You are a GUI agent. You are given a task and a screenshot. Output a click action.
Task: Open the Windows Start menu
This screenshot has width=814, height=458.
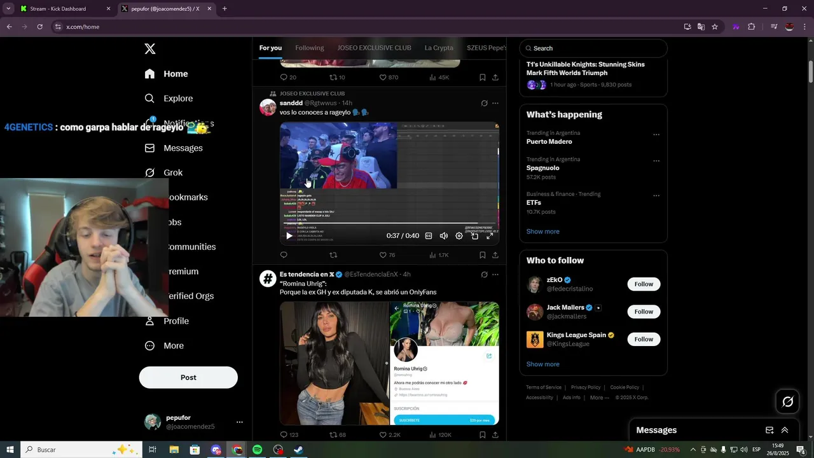tap(10, 450)
